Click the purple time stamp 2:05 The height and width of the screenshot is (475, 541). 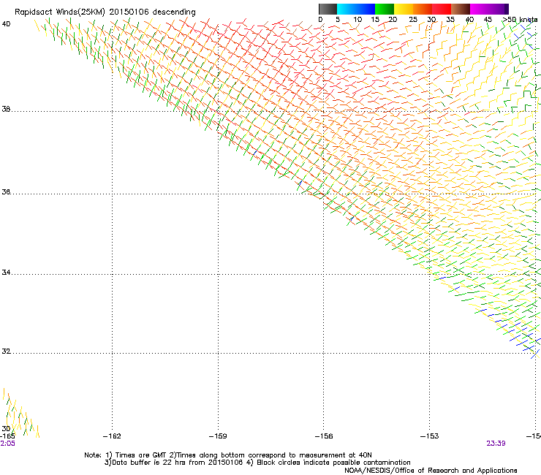tap(7, 444)
